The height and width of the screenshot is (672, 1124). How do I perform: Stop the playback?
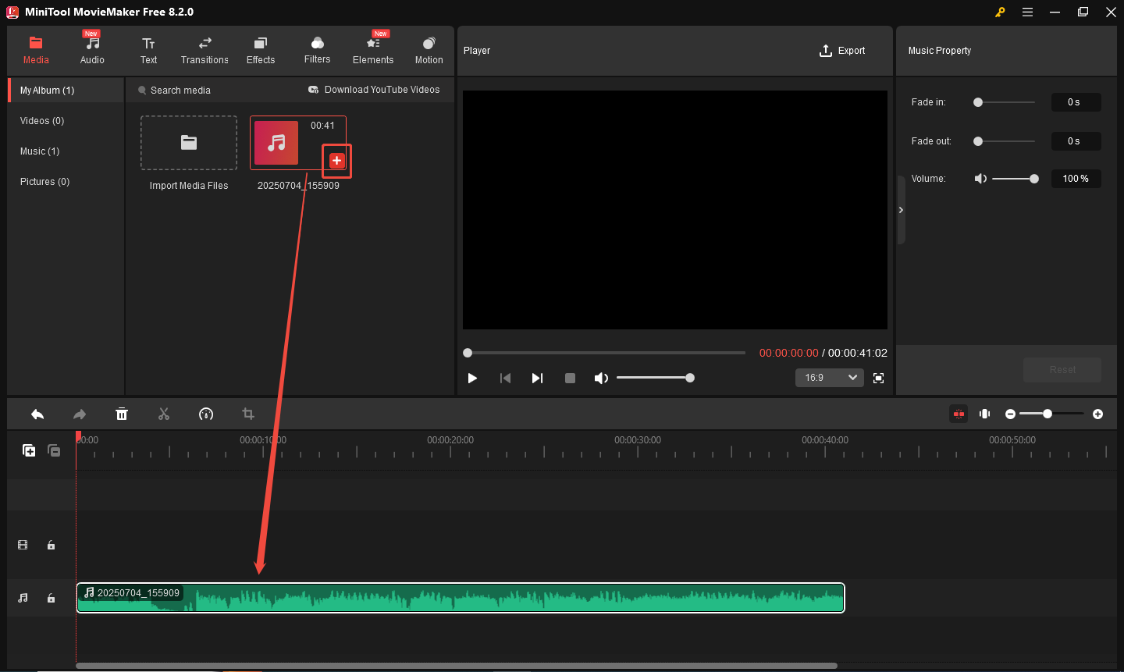(570, 378)
